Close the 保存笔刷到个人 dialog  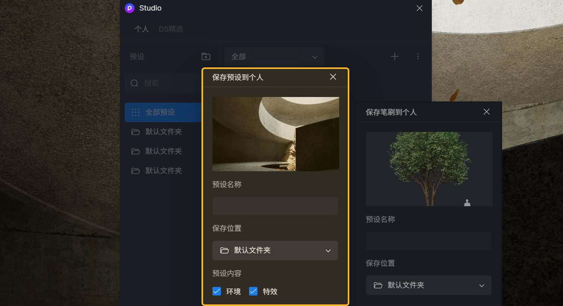pos(486,112)
